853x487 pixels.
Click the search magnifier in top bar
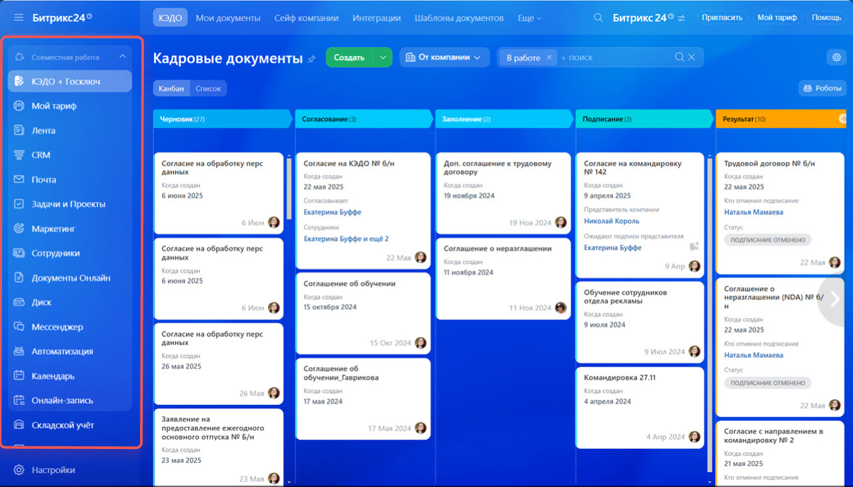[598, 17]
